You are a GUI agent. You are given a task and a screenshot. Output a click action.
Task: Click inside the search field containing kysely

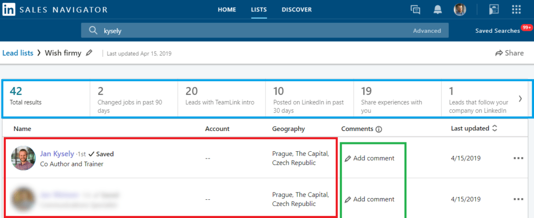(x=264, y=31)
